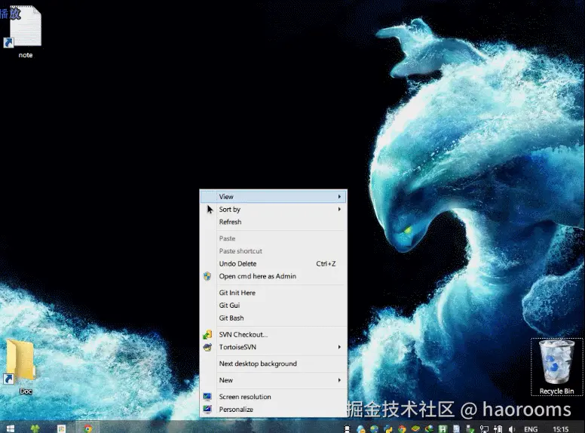Click the green clover taskbar icon
Image resolution: width=585 pixels, height=433 pixels.
coord(35,428)
